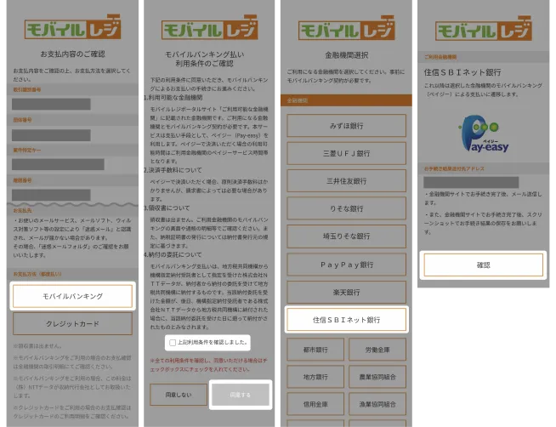Click the orange 金融機関 header bar
Viewport: 556px width, 427px height.
pyautogui.click(x=346, y=100)
